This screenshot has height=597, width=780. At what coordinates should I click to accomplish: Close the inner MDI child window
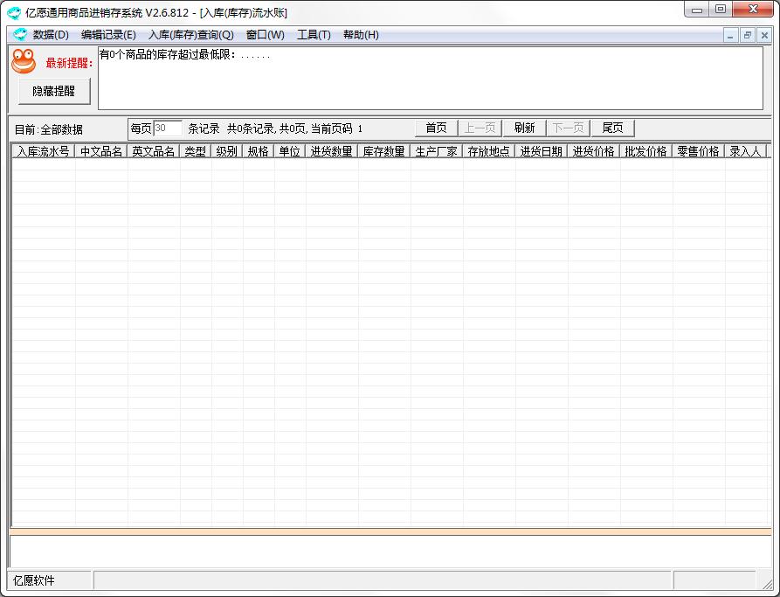(x=764, y=35)
